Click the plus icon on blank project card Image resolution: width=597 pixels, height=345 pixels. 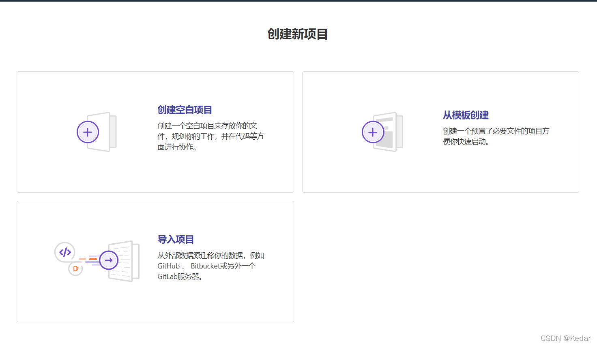(x=88, y=132)
